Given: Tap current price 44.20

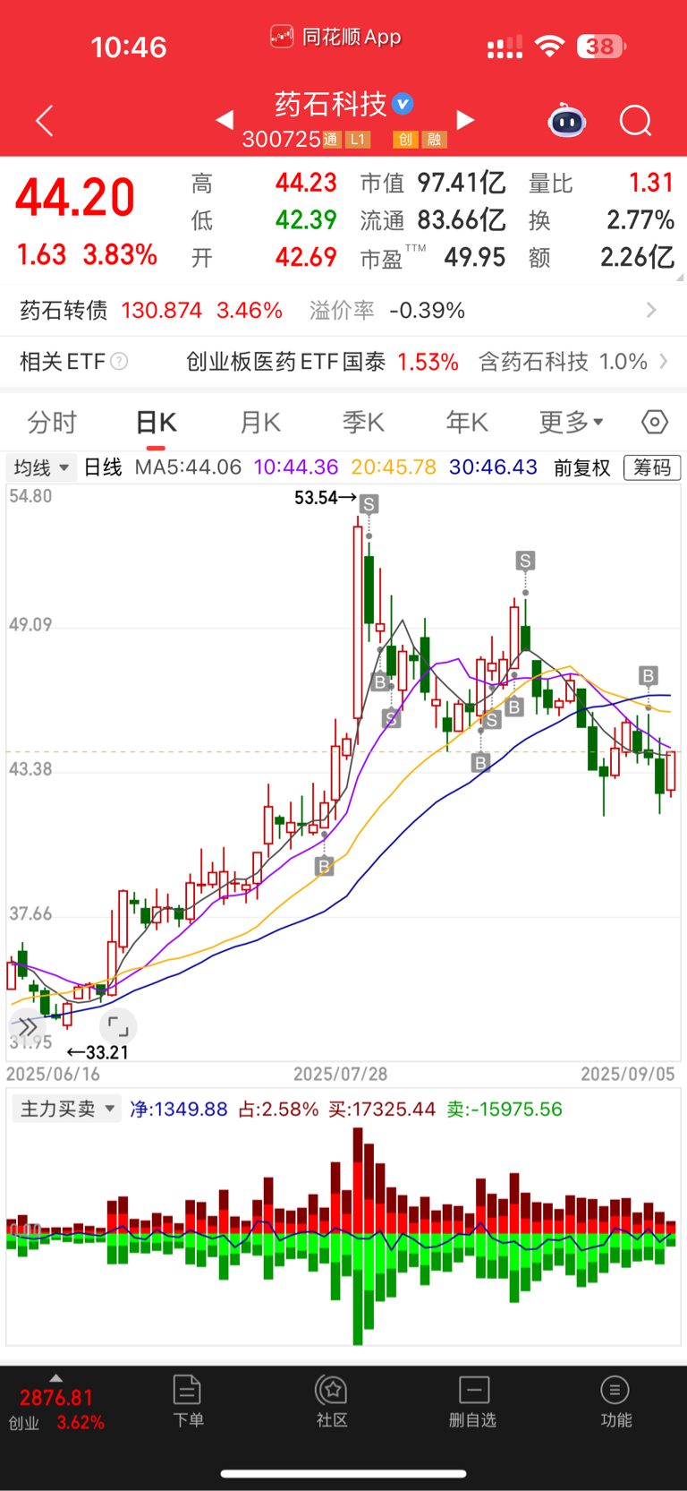Looking at the screenshot, I should (75, 198).
